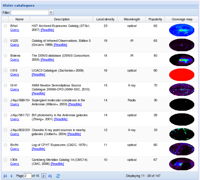Image resolution: width=200 pixels, height=180 pixels.
Task: Go to next page arrow
Action: coord(44,176)
